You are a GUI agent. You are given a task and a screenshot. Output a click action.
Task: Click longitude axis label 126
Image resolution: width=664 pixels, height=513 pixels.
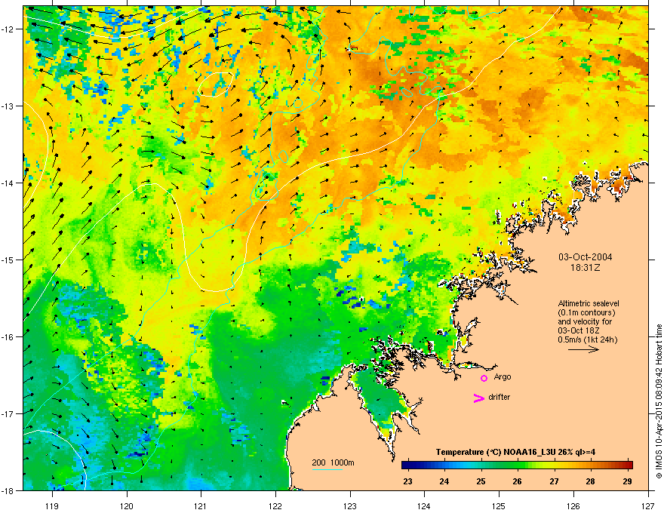tap(573, 505)
